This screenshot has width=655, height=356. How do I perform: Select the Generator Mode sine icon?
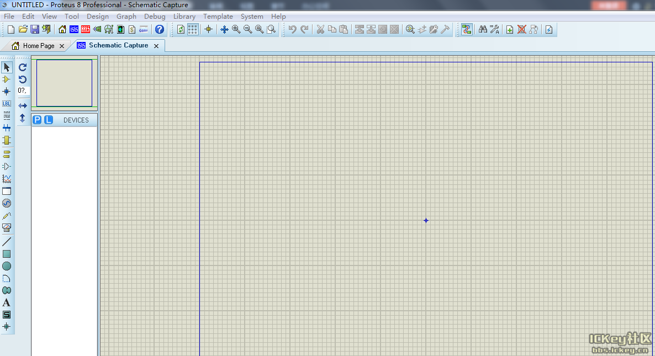[7, 203]
